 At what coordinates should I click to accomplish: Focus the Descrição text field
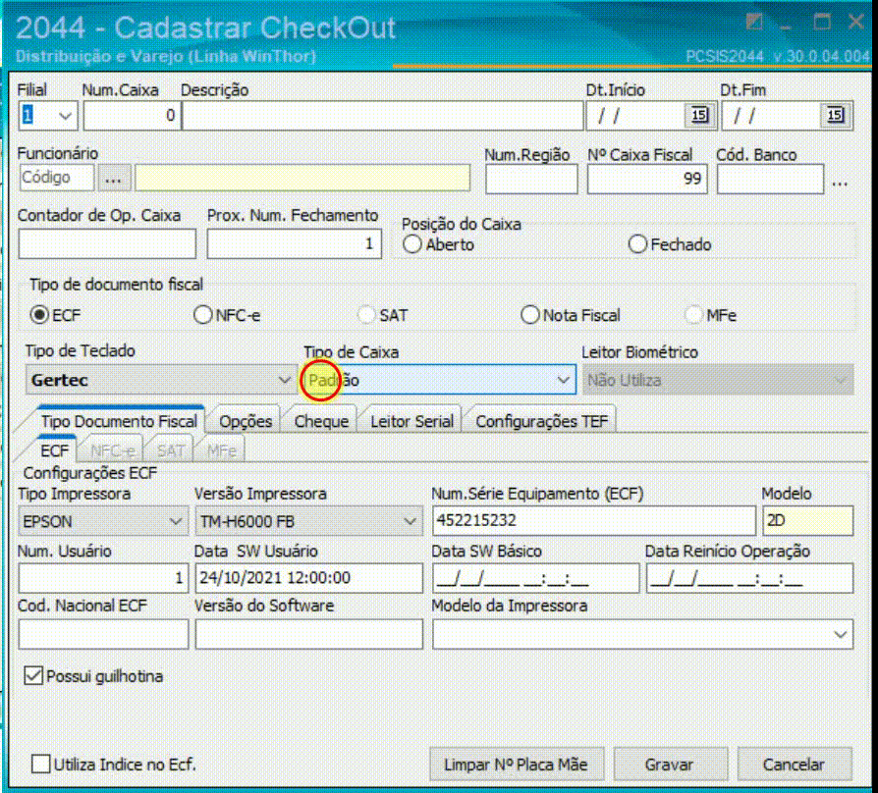click(383, 116)
